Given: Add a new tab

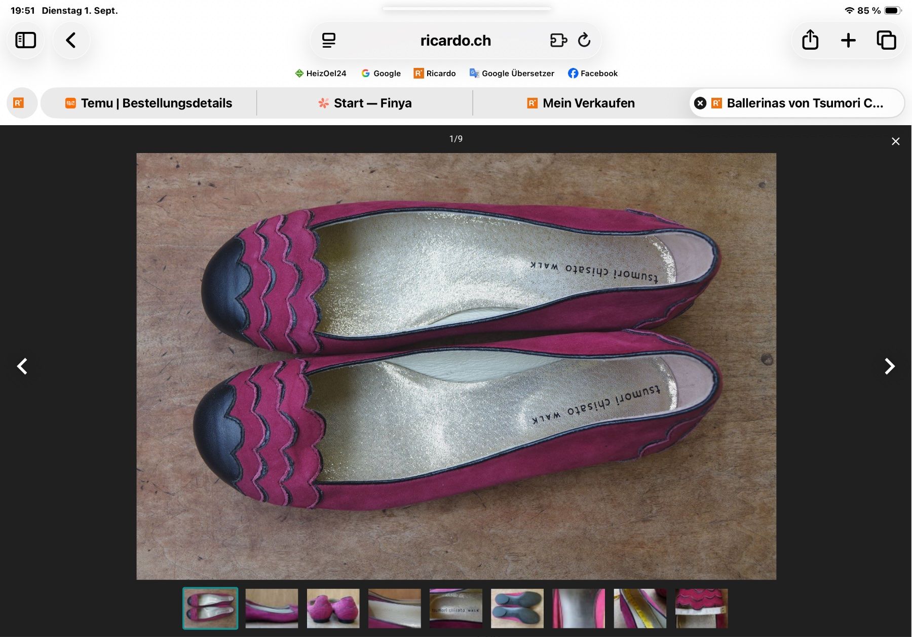Looking at the screenshot, I should [848, 41].
